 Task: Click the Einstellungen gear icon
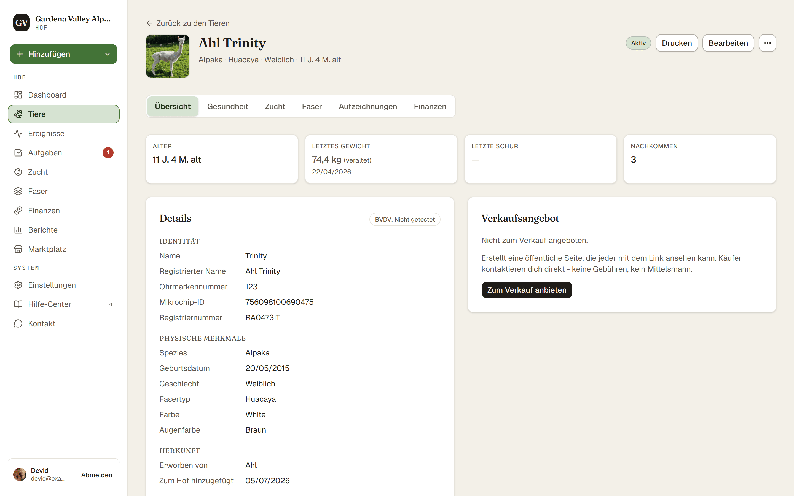pyautogui.click(x=18, y=285)
